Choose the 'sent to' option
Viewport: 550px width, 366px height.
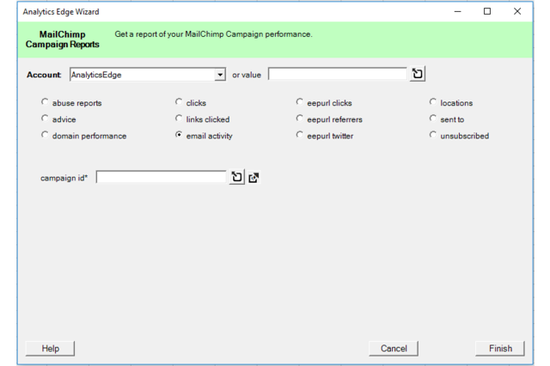pos(433,119)
